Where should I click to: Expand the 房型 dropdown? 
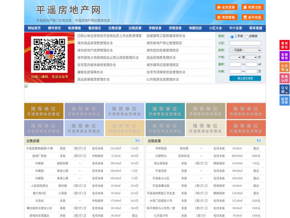pyautogui.click(x=245, y=50)
